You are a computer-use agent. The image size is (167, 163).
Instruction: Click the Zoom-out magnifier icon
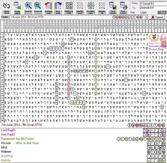[x=38, y=6]
